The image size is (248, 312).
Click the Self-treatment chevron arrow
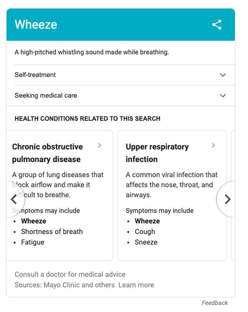[223, 75]
